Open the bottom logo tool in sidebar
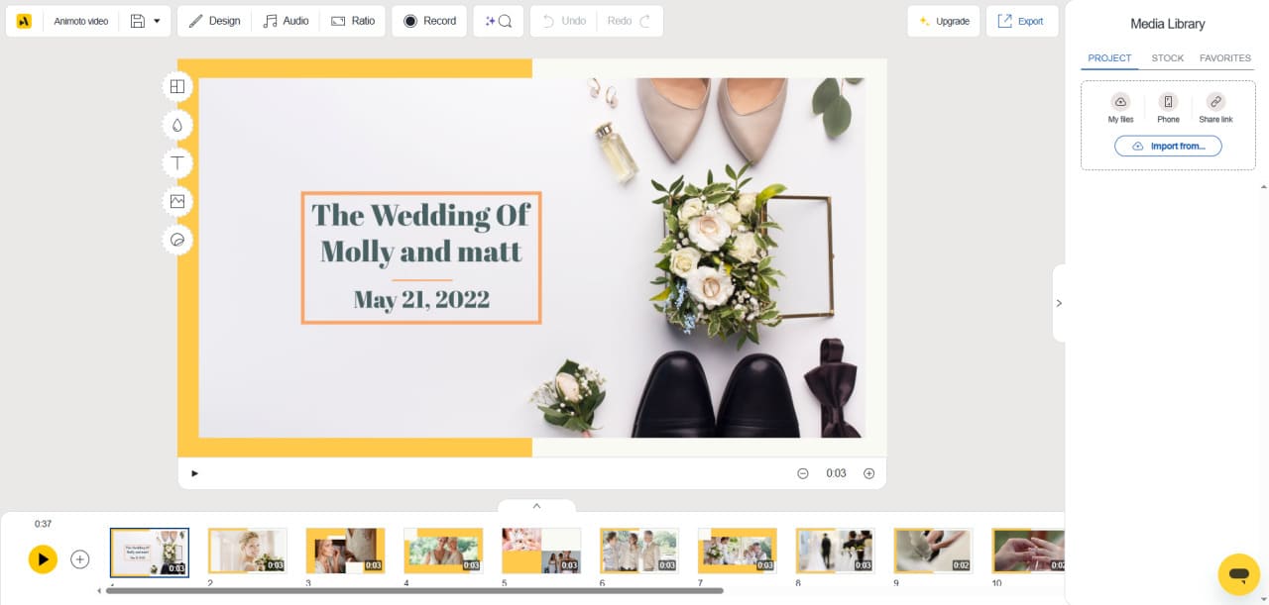The image size is (1269, 605). pos(176,240)
